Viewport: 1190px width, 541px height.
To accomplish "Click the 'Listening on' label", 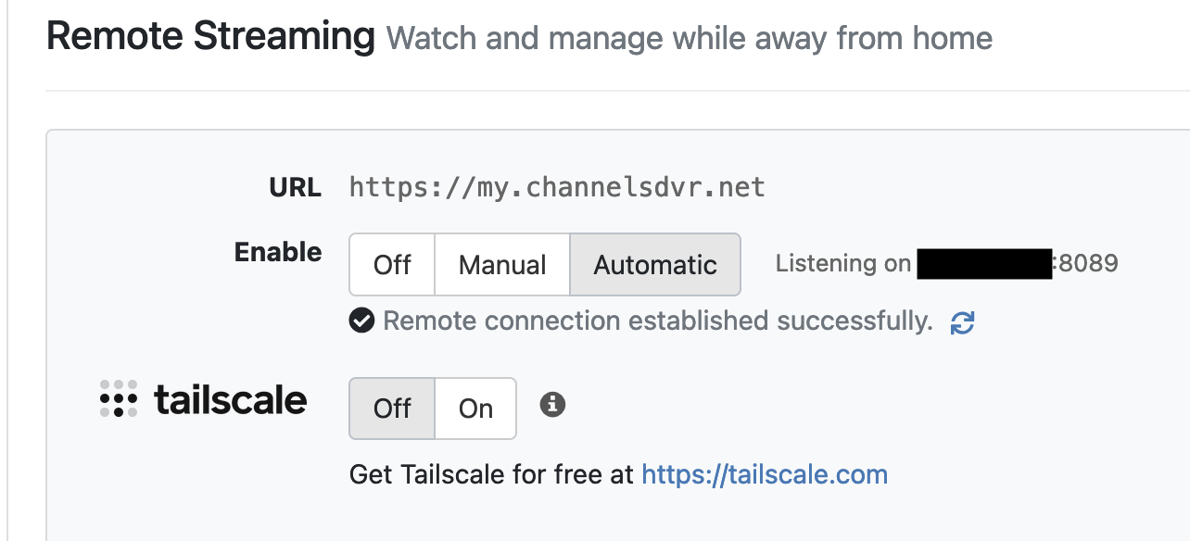I will (x=842, y=264).
